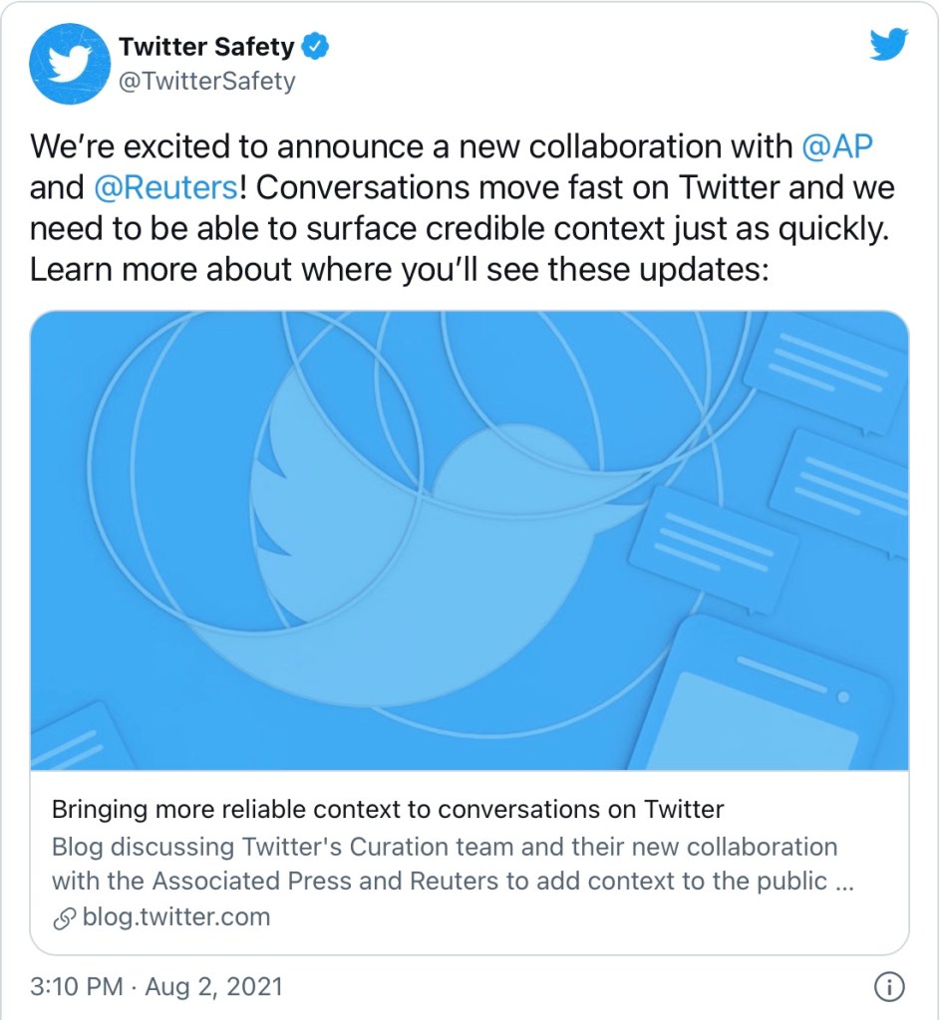Click the blue verified badge
Screen dimensions: 940x1020
[317, 46]
